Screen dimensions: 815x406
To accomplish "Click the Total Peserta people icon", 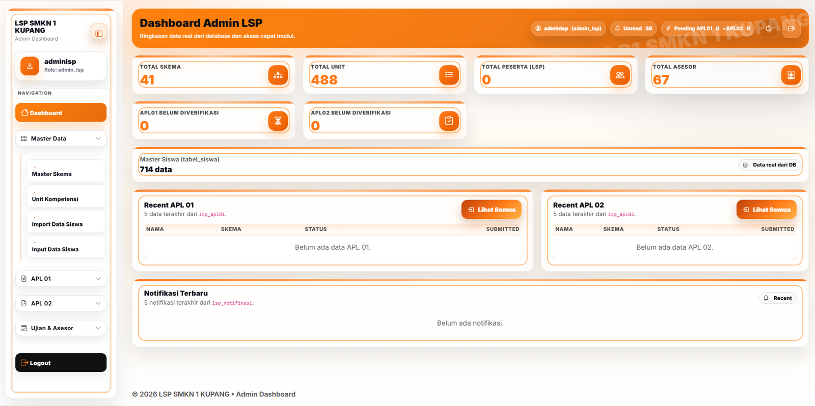I will click(x=620, y=75).
